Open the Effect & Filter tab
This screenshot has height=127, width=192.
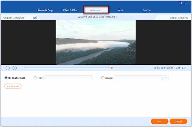tap(70, 10)
